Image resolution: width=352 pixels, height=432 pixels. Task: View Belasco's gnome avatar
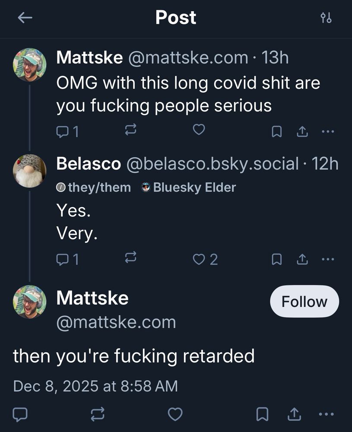tap(29, 171)
